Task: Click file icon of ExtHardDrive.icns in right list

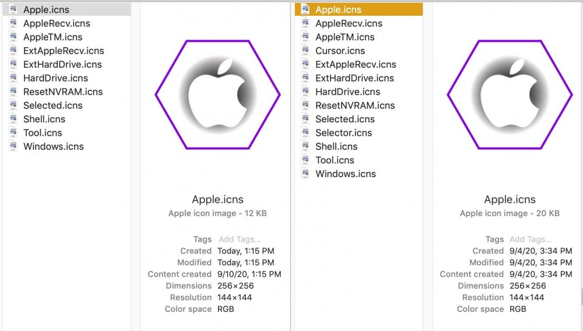Action: coord(305,78)
